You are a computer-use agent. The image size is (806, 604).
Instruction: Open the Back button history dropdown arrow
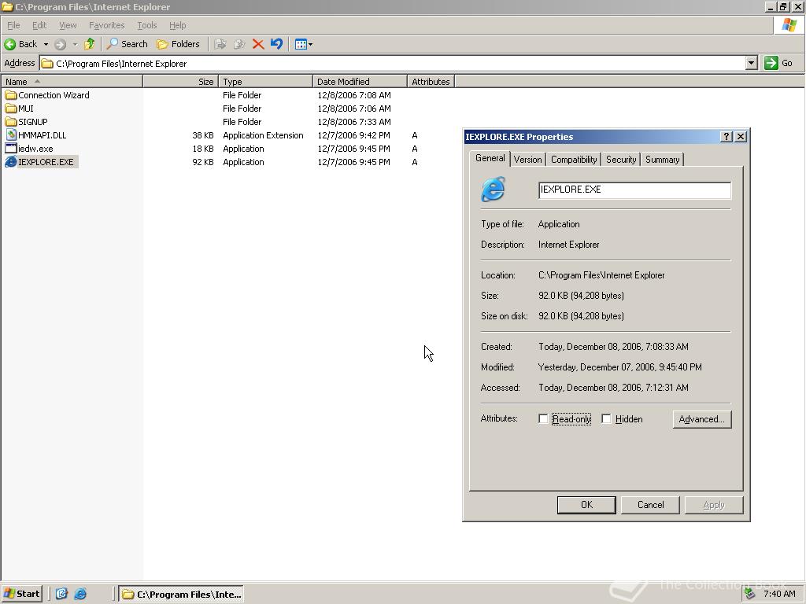pyautogui.click(x=46, y=44)
